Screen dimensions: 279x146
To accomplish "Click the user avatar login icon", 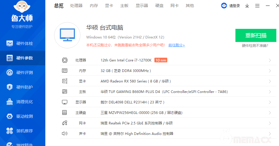I will 224,6.
